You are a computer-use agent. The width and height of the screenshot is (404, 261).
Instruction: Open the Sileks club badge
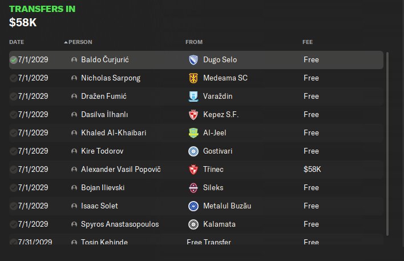(x=193, y=188)
